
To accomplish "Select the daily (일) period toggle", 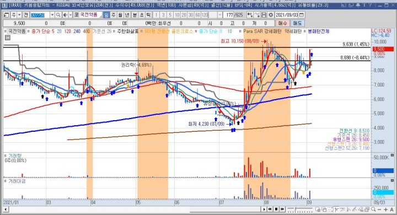I will click(x=106, y=15).
